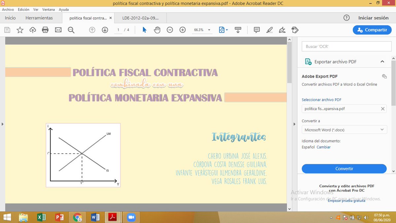This screenshot has height=223, width=396.
Task: Go to next page arrow
Action: point(105,30)
